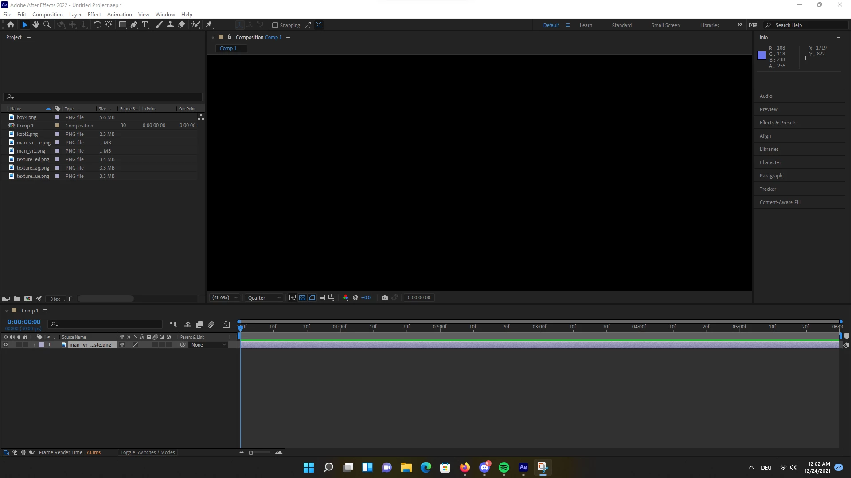Select the Type tool
This screenshot has height=478, width=851.
[x=145, y=25]
